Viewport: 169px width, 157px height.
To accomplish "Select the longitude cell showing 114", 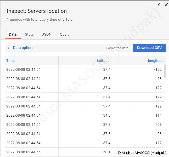I will pos(159,115).
